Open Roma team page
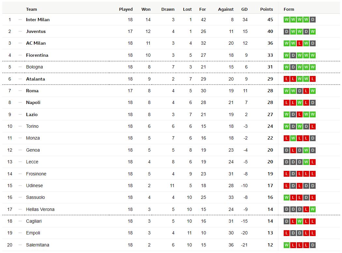The image size is (342, 253). click(x=32, y=91)
